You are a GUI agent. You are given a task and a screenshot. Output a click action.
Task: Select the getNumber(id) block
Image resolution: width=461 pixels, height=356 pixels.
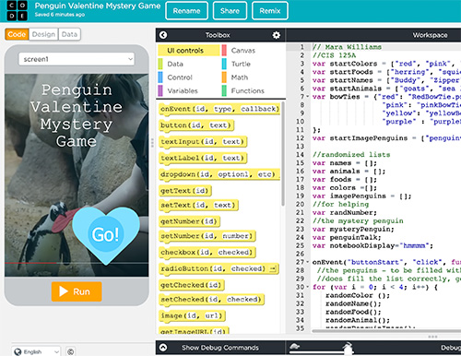pos(190,221)
